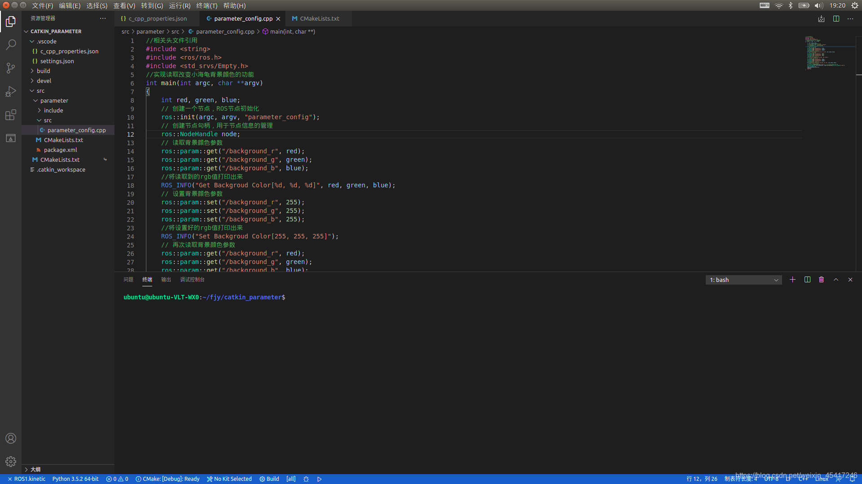Open .catkin_workspace file in explorer
Screen dimensions: 862x484
(x=68, y=169)
